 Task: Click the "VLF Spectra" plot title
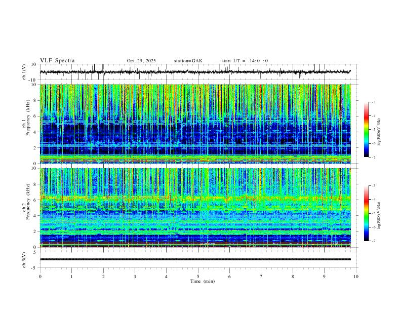tap(57, 61)
